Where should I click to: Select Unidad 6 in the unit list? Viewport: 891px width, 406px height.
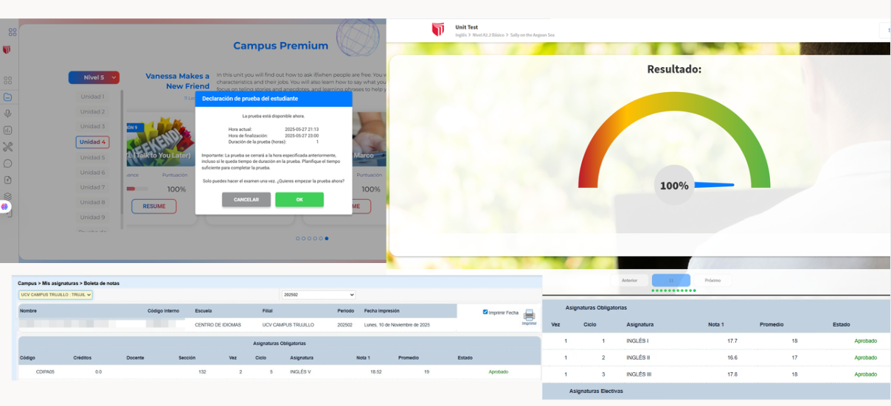tap(93, 172)
